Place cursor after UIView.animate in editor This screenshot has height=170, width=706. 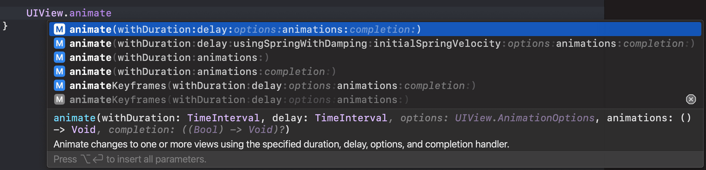pyautogui.click(x=112, y=13)
